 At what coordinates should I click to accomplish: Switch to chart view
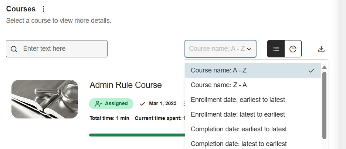click(x=293, y=49)
